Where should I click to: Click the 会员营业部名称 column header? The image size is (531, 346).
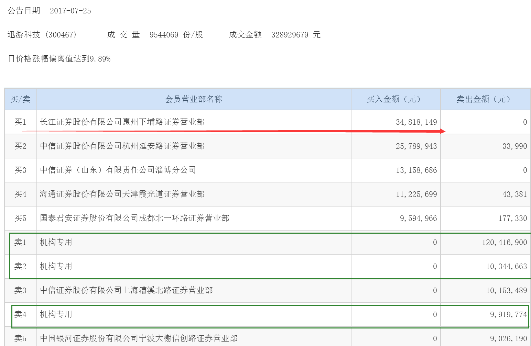click(194, 99)
